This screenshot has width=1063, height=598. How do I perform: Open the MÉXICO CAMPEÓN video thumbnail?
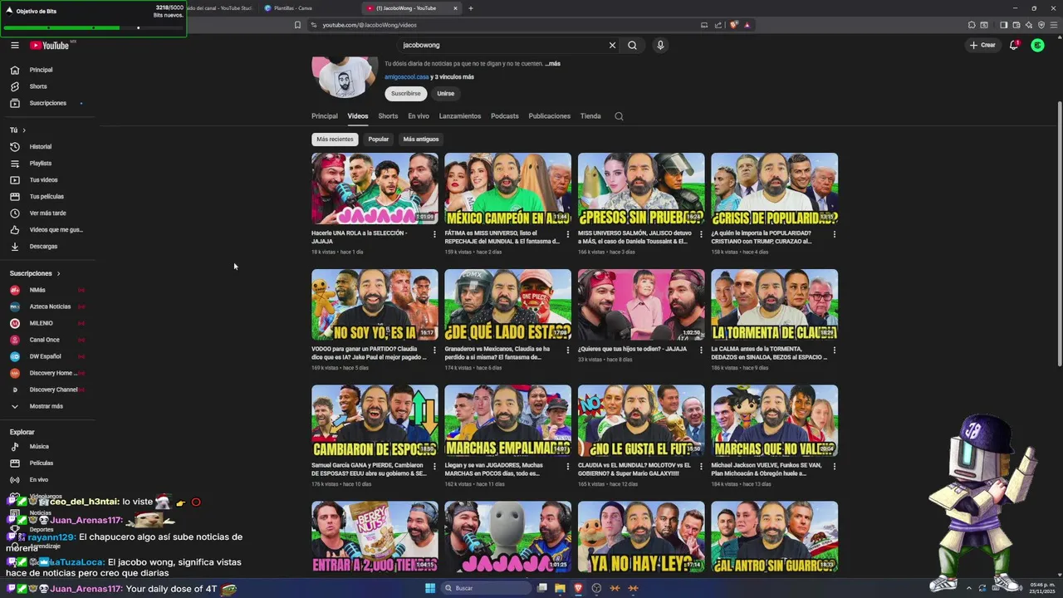[508, 189]
